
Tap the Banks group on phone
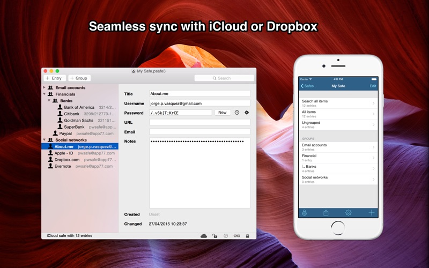(338, 168)
